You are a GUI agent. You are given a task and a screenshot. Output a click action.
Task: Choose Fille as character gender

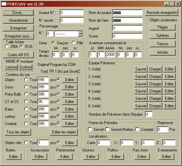pyautogui.click(x=74, y=43)
